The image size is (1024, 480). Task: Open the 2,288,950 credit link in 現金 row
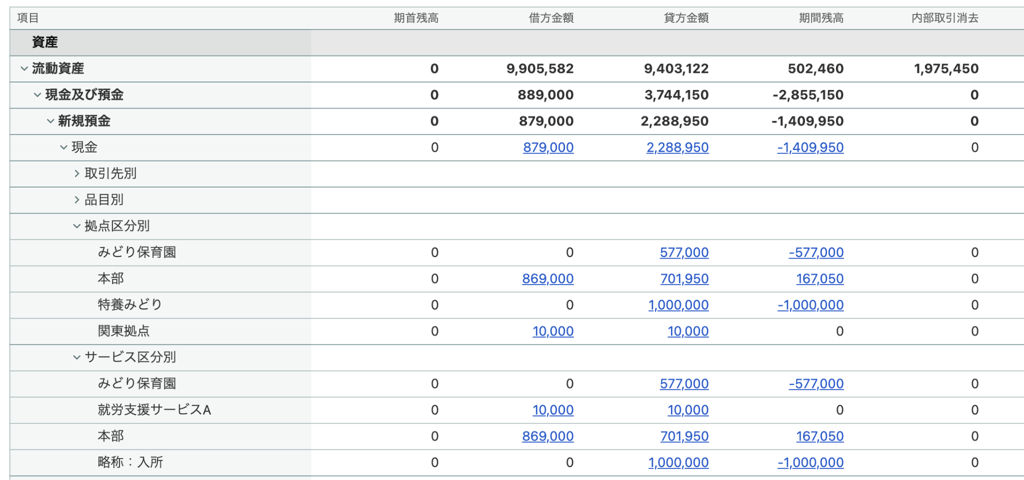click(677, 147)
